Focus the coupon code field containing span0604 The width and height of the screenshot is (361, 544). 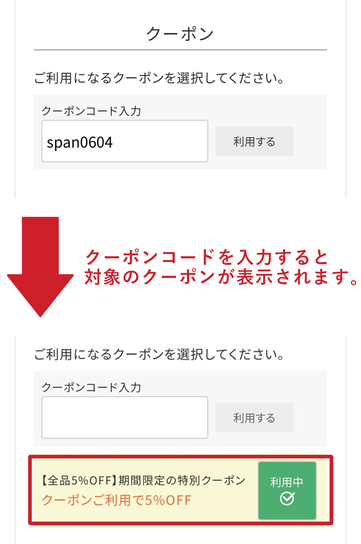(125, 141)
